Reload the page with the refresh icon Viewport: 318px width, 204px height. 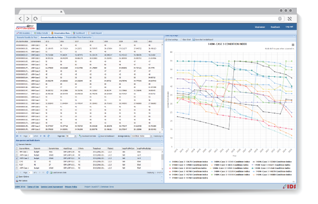(x=36, y=18)
